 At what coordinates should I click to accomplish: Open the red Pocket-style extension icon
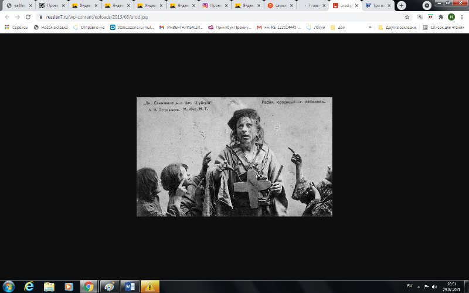(x=430, y=17)
